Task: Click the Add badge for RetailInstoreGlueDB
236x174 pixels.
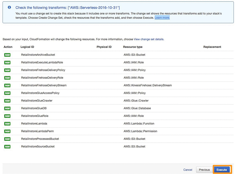Action: [7, 108]
